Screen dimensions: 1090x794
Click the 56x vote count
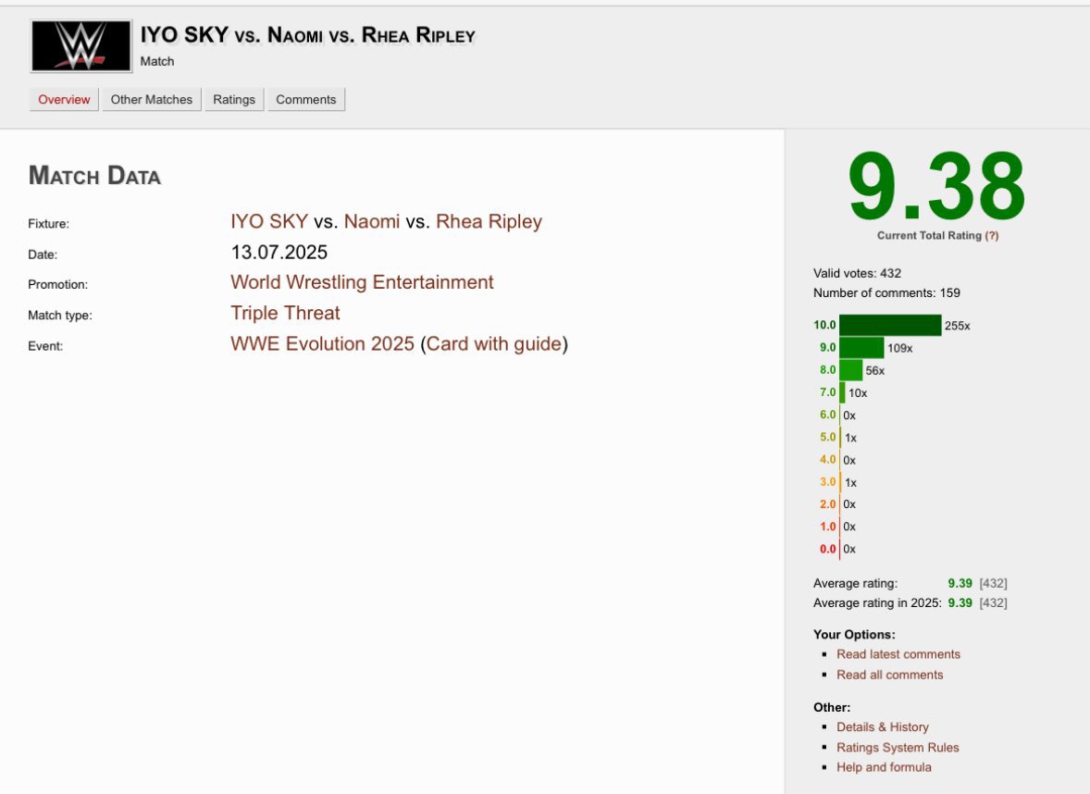pos(875,370)
